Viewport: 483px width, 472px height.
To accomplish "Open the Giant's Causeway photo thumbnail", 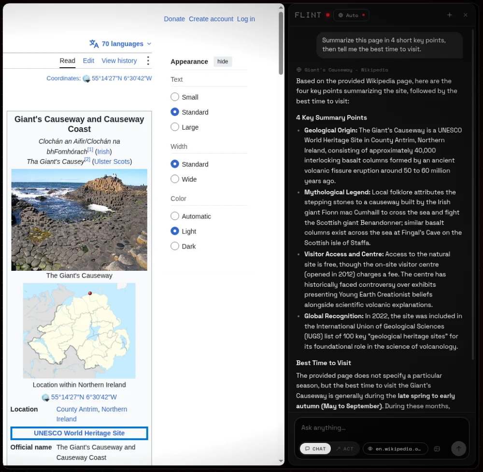I will 79,220.
